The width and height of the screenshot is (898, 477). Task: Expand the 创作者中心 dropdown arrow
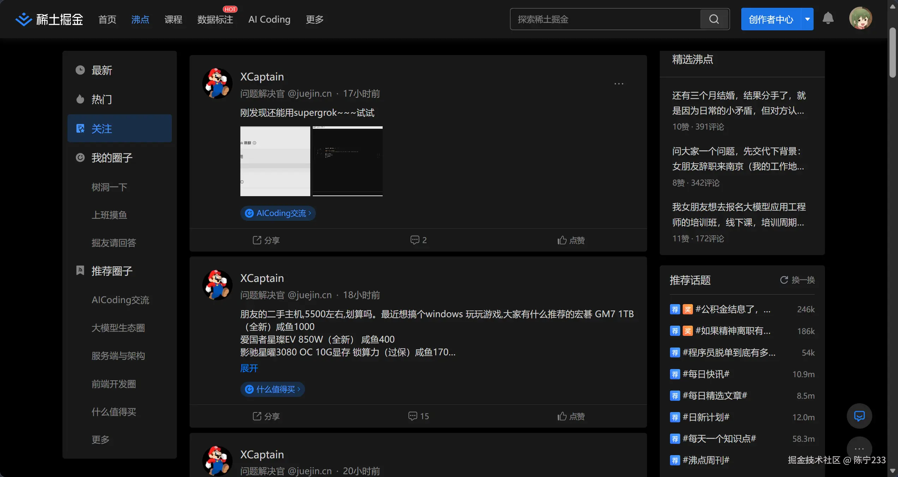point(807,19)
